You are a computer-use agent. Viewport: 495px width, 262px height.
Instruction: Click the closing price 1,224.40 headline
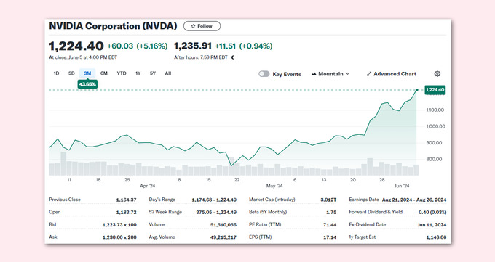coord(76,46)
